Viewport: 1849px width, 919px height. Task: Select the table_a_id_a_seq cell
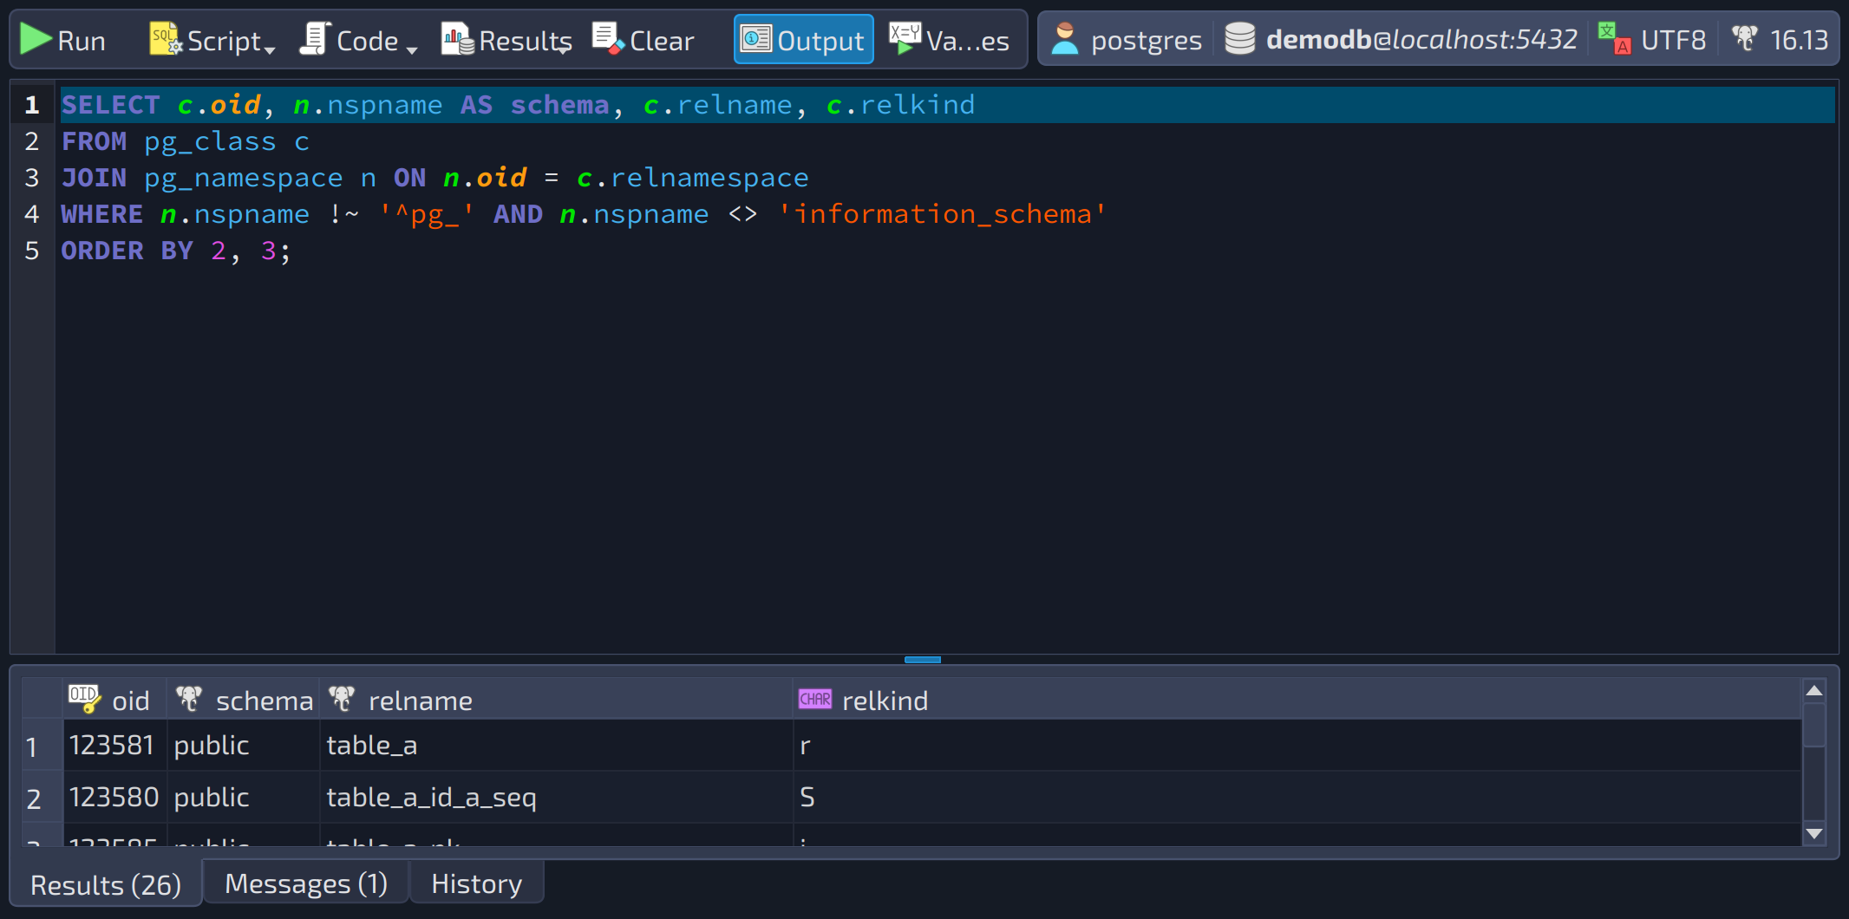[x=556, y=797]
